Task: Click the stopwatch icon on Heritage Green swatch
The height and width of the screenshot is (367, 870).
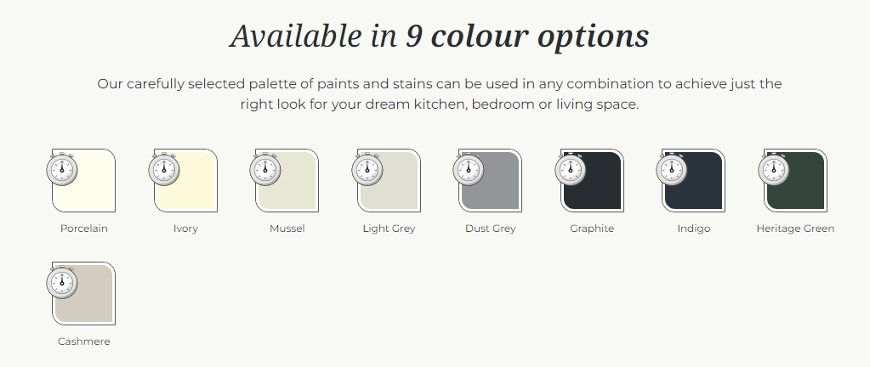Action: (773, 169)
